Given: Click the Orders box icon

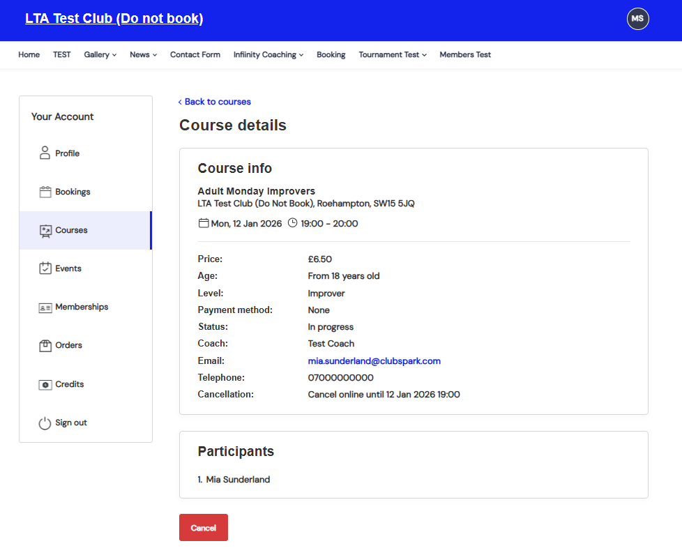Looking at the screenshot, I should (x=45, y=345).
